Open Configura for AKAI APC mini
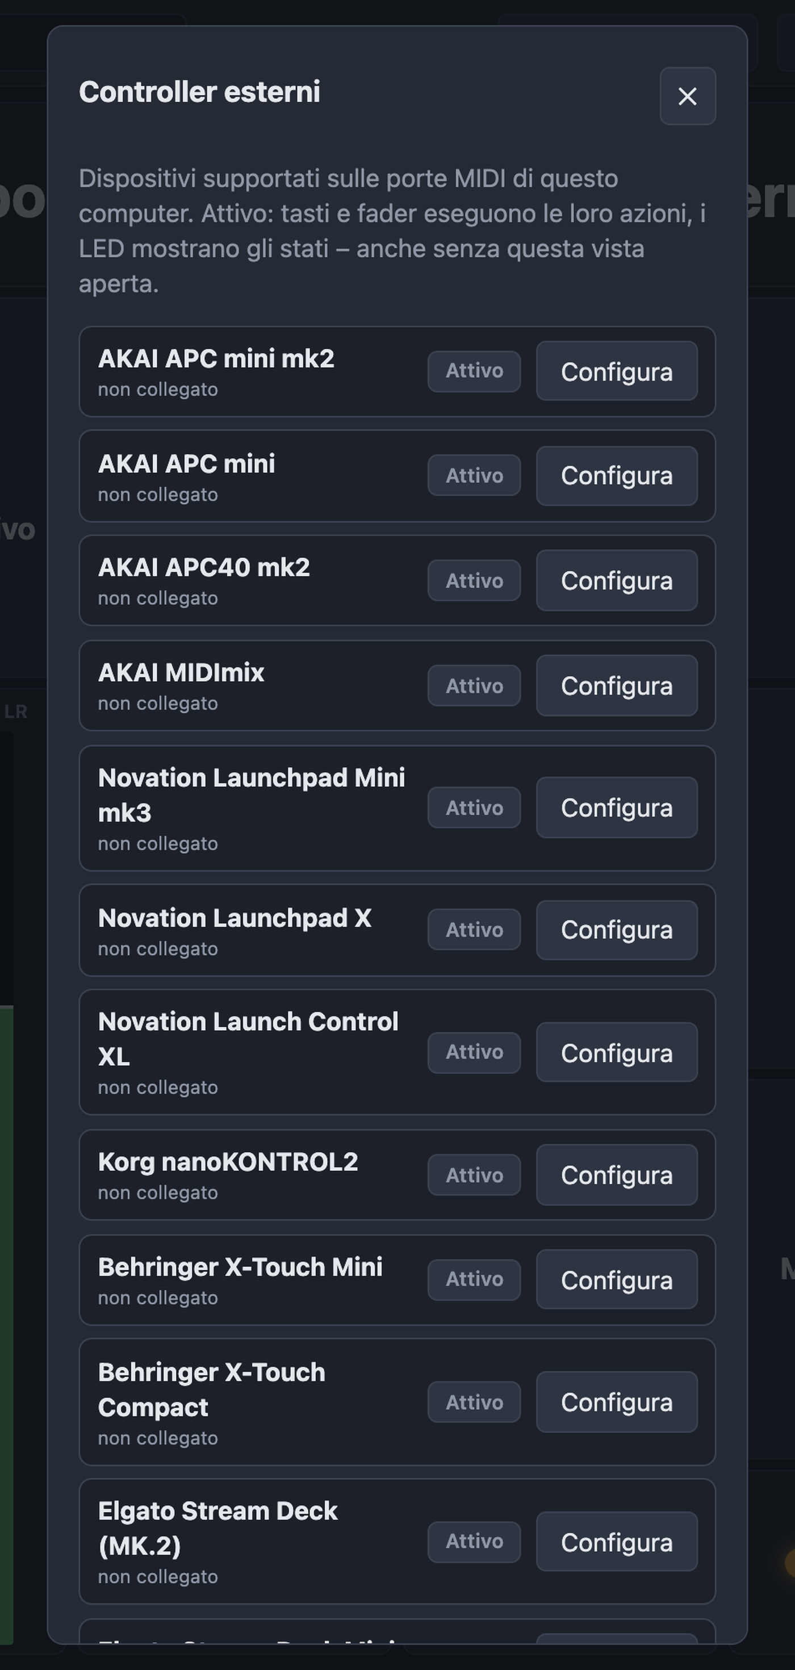This screenshot has width=795, height=1670. coord(617,476)
